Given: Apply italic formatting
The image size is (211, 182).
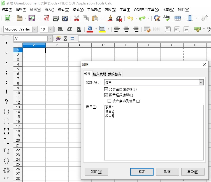Looking at the screenshot, I should pos(69,29).
